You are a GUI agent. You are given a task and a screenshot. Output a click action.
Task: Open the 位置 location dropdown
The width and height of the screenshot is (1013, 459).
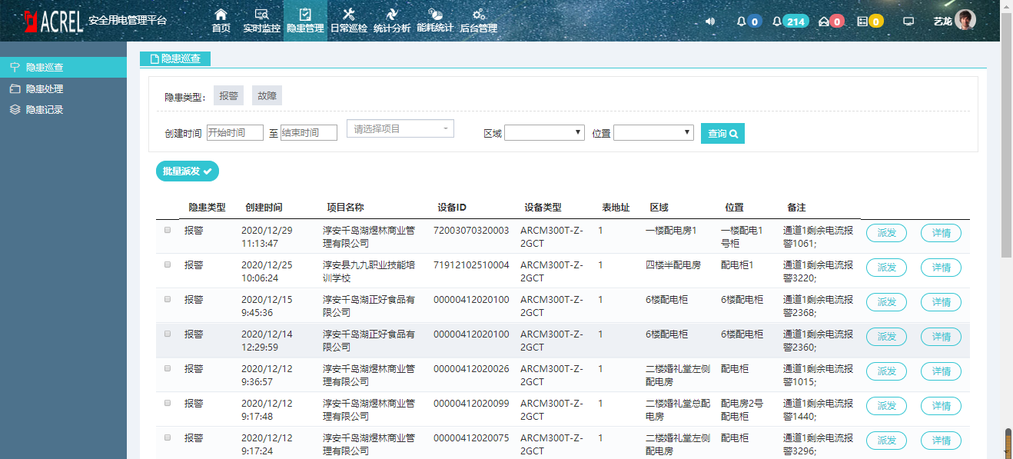(654, 133)
